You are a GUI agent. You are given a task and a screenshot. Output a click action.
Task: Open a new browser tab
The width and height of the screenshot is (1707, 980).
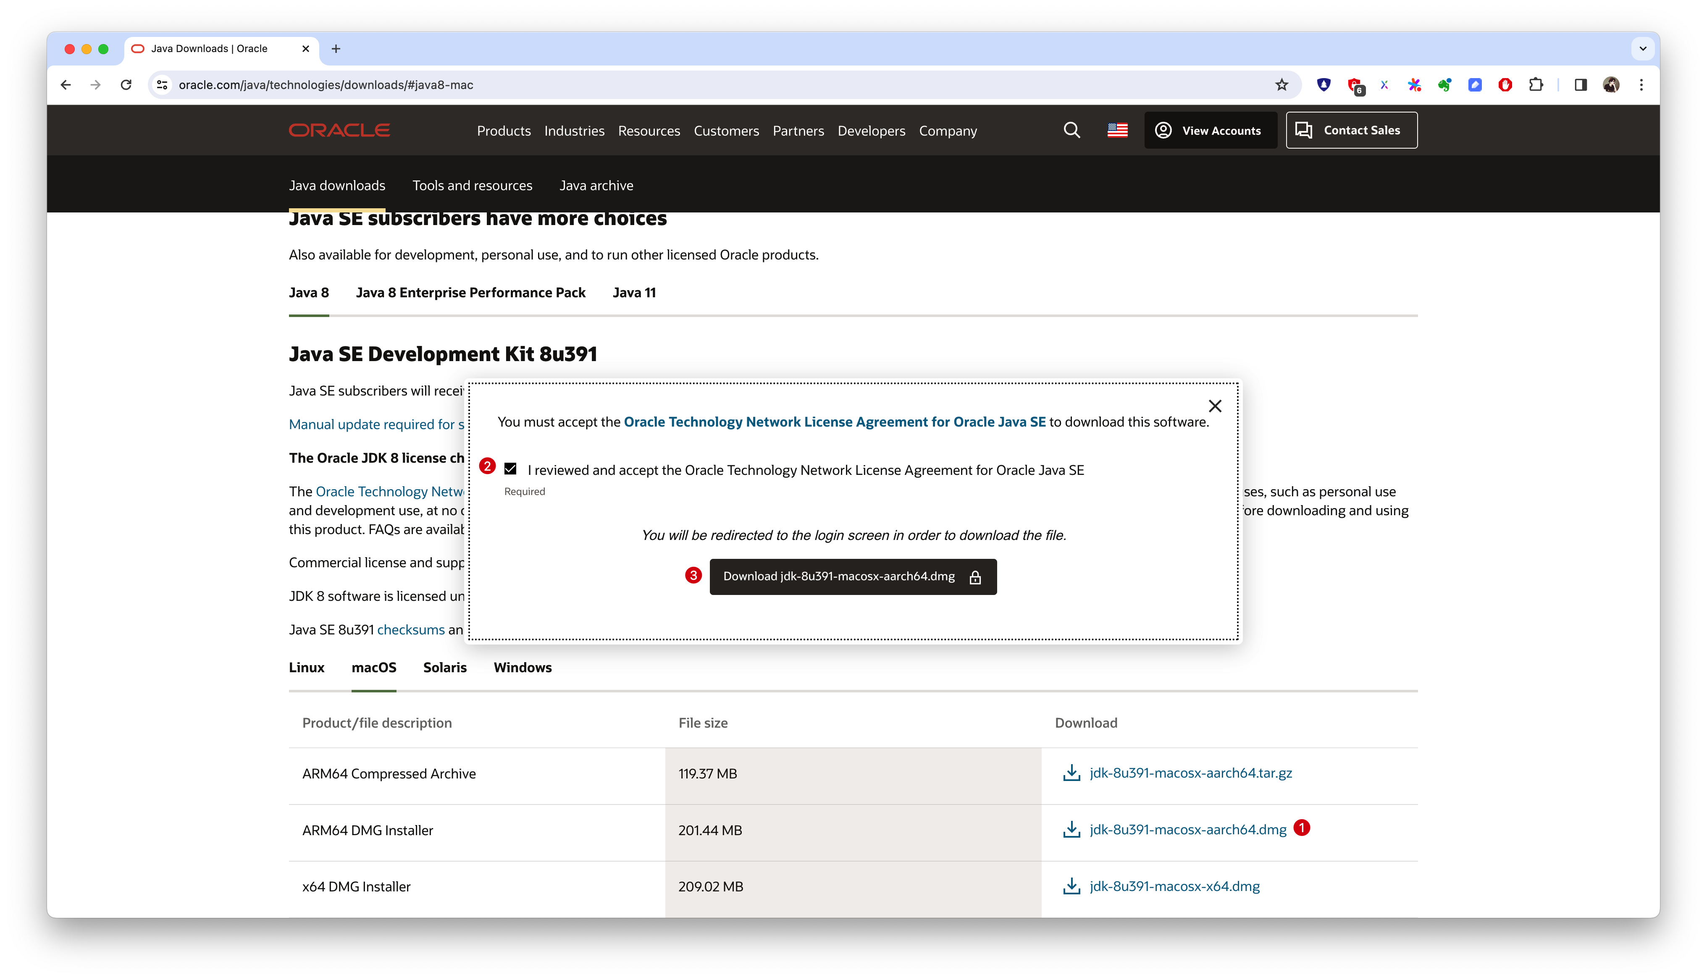pos(336,48)
